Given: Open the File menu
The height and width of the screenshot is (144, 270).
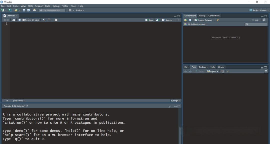Looking at the screenshot, I should point(3,6).
